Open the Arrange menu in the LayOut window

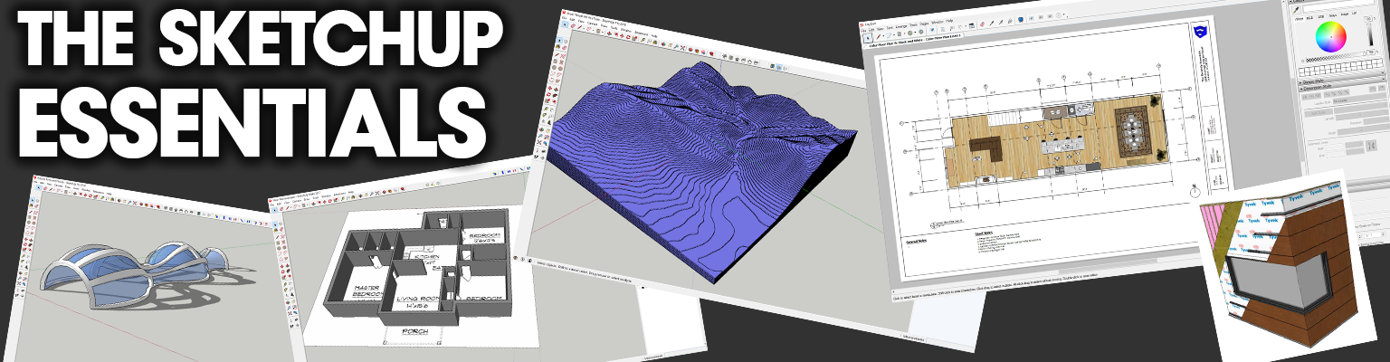point(901,26)
